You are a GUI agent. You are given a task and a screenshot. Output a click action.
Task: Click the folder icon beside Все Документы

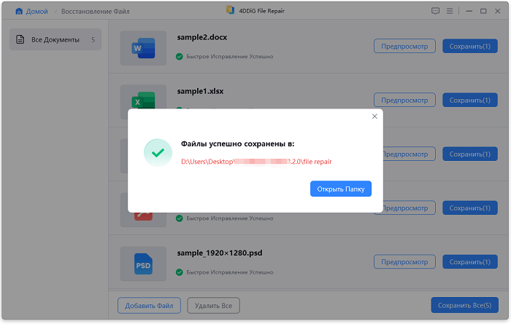22,39
